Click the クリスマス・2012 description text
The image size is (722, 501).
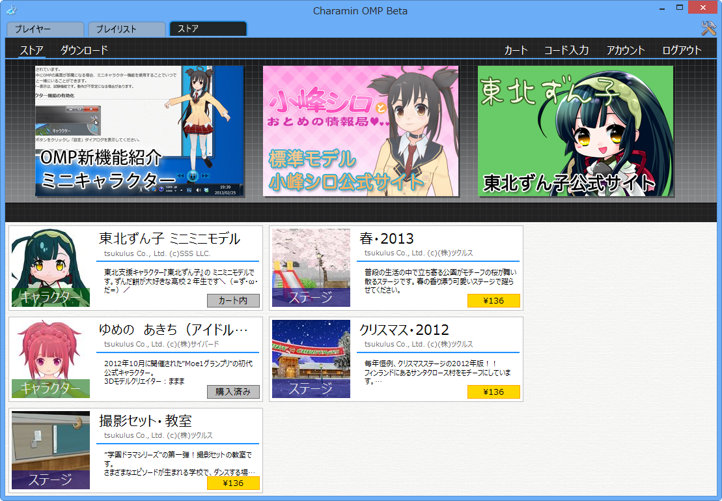click(x=437, y=373)
